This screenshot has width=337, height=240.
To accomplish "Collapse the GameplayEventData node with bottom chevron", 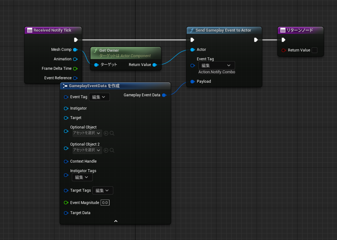I will [115, 221].
